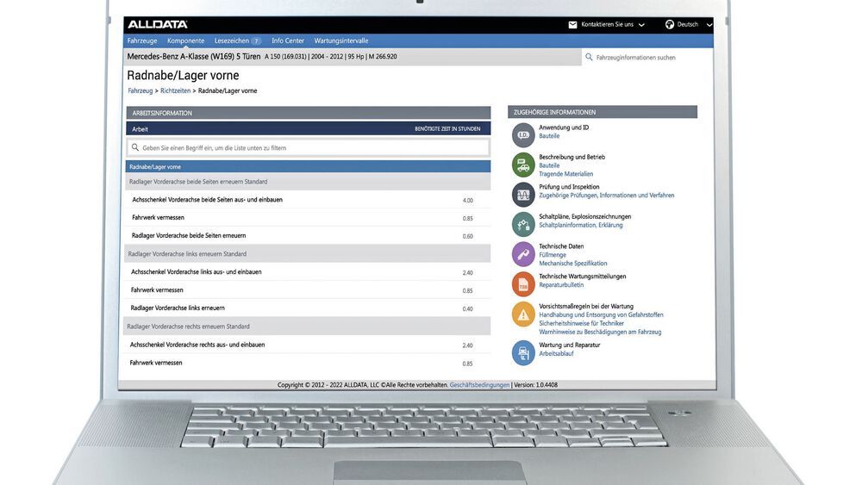862x485 pixels.
Task: Open the Geschäftsbedingungen link in the footer
Action: 479,385
